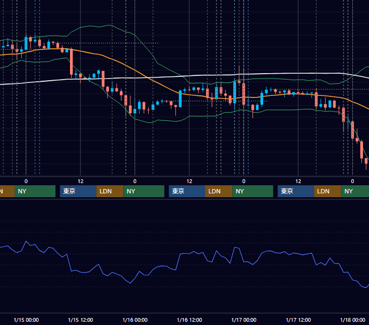The image size is (369, 325).
Task: Click the 1/15 12:00 time axis label
Action: click(x=80, y=320)
